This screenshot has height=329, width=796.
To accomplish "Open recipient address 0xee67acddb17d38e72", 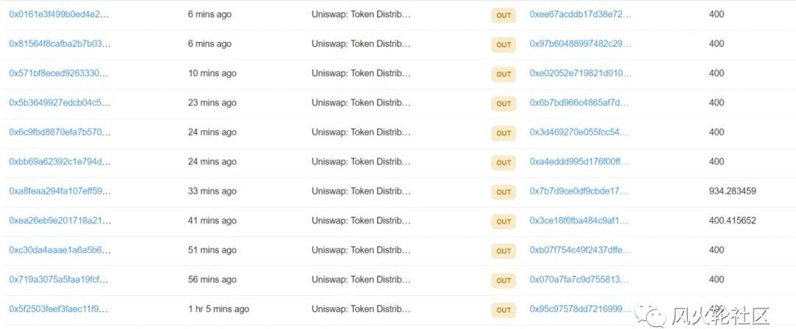I will 580,14.
